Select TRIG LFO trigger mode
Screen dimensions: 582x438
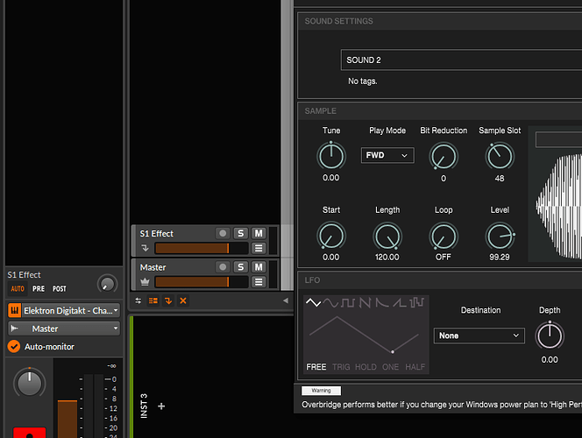click(341, 367)
